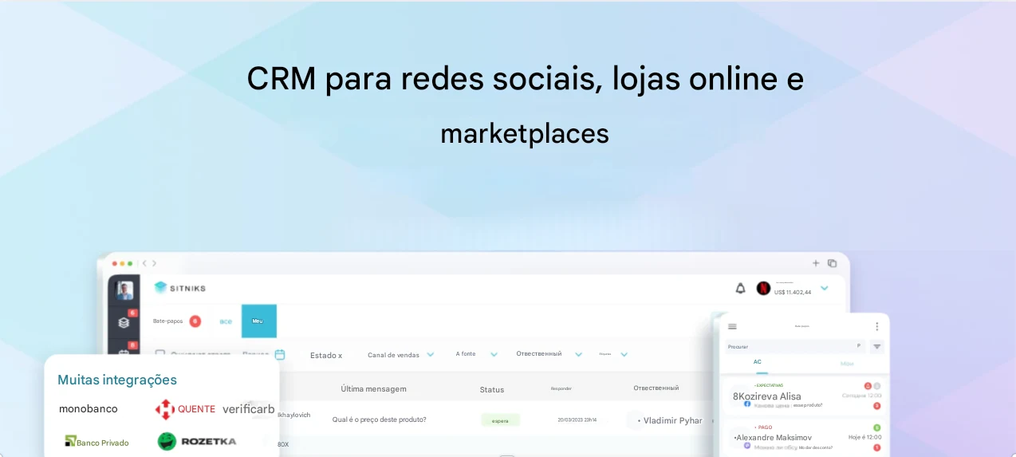Screen dimensions: 1016x457
Task: Select the AC tab in mobile panel
Action: pos(758,362)
